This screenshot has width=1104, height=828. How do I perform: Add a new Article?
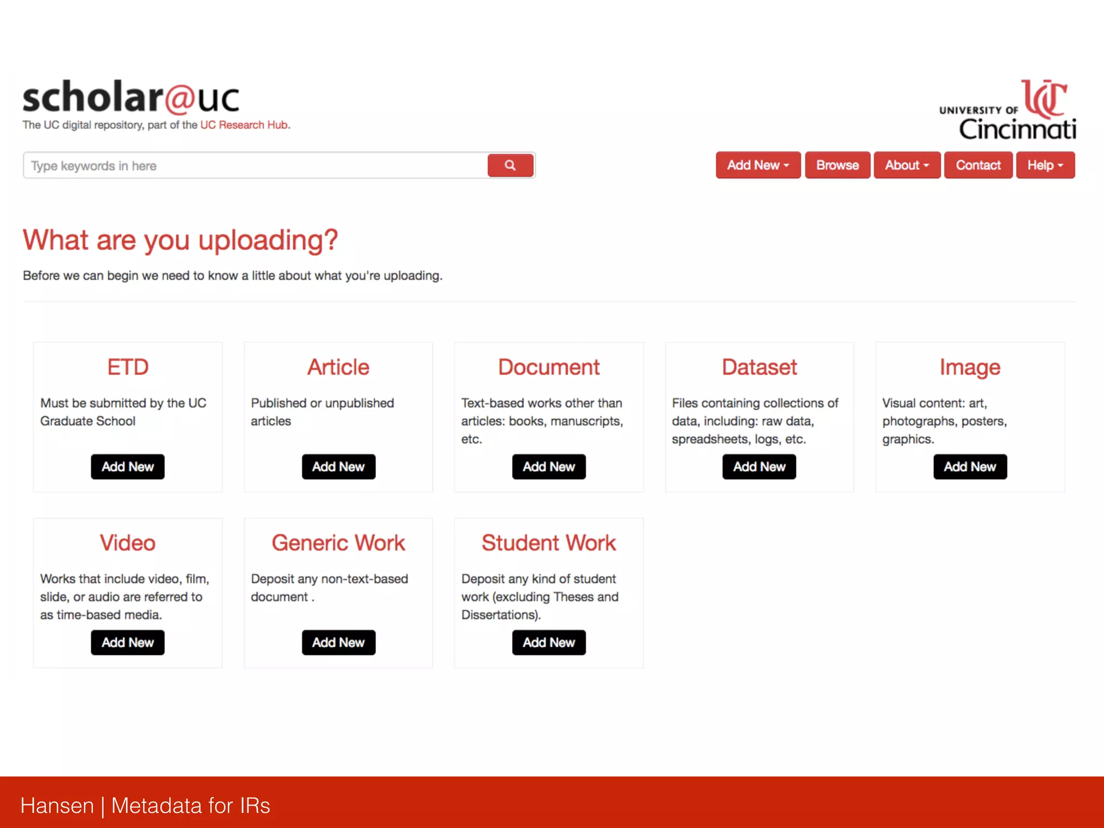pyautogui.click(x=338, y=467)
